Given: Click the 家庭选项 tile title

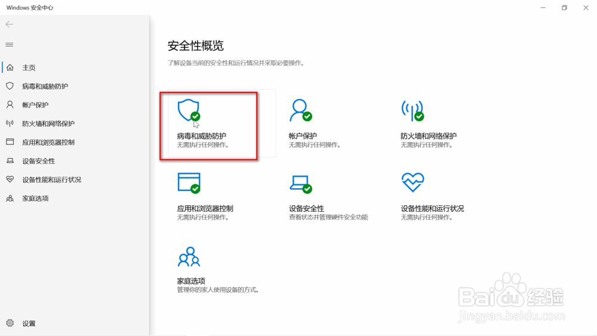Looking at the screenshot, I should [191, 281].
